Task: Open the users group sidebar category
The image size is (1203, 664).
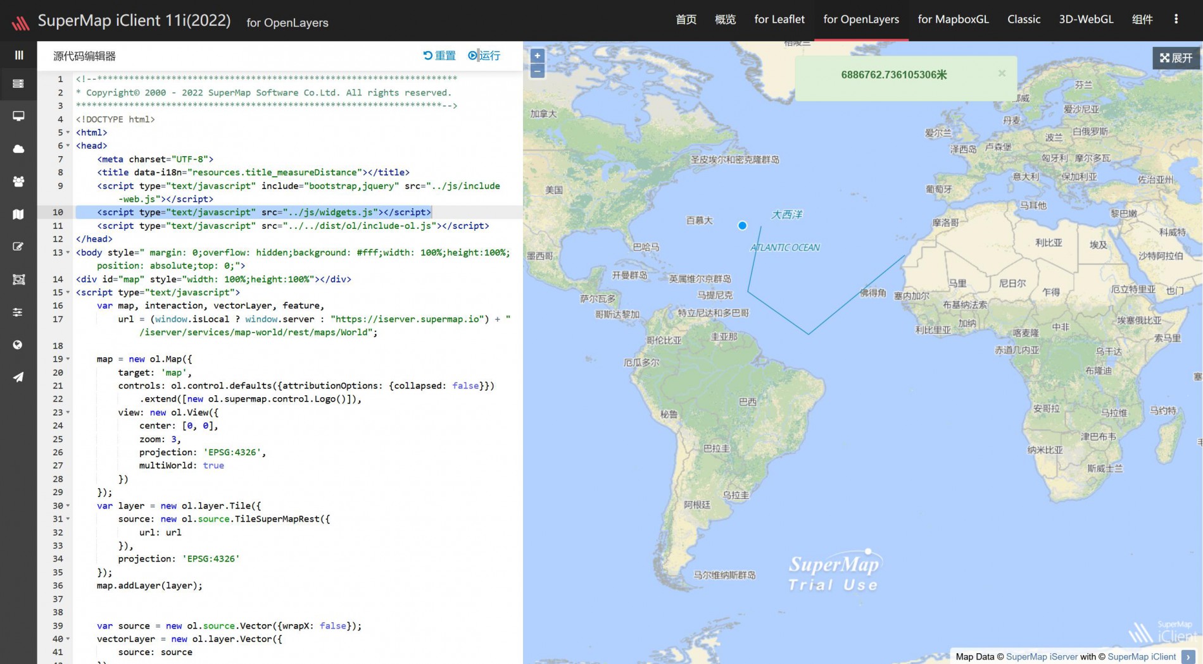Action: (18, 181)
